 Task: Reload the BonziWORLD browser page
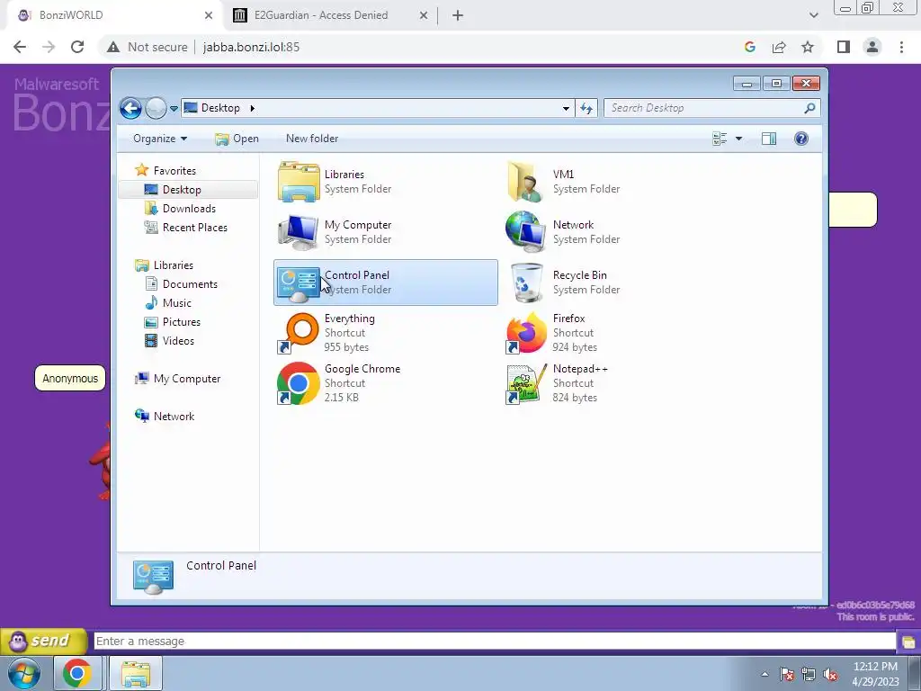[77, 47]
